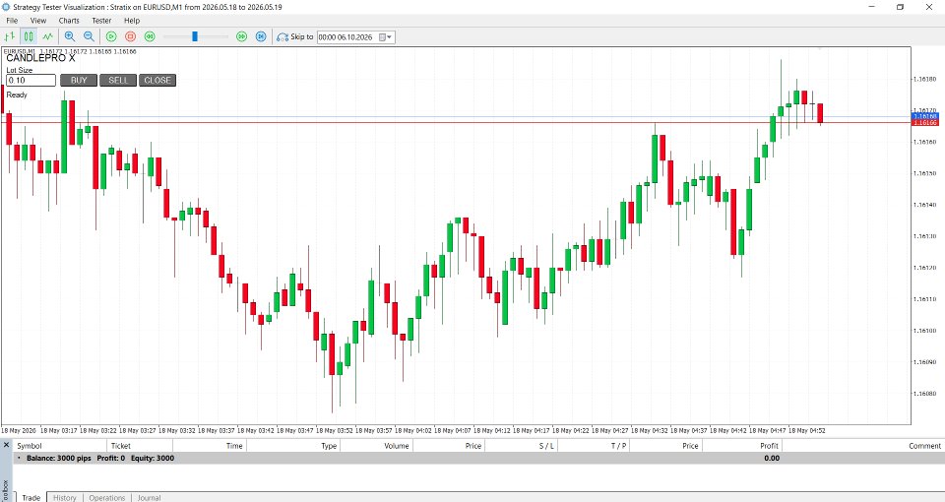Zoom out of the chart
945x502 pixels.
pyautogui.click(x=89, y=36)
